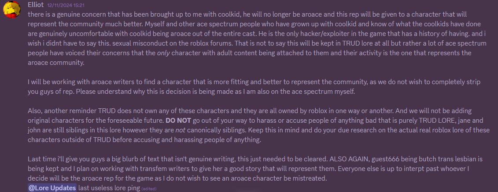498x192 pixels.
Task: Click "last useless lore ping" text
Action: [x=109, y=188]
